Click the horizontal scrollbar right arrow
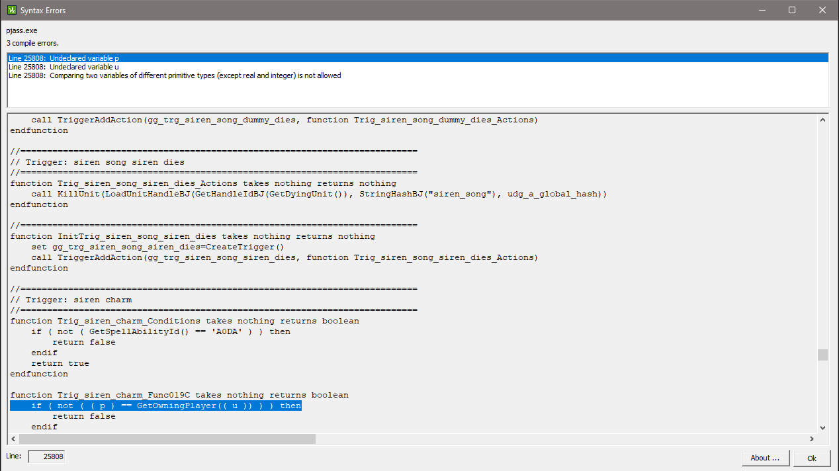The image size is (839, 471). point(812,439)
